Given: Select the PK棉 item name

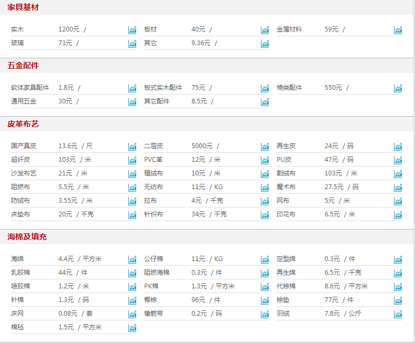Looking at the screenshot, I should tap(151, 286).
